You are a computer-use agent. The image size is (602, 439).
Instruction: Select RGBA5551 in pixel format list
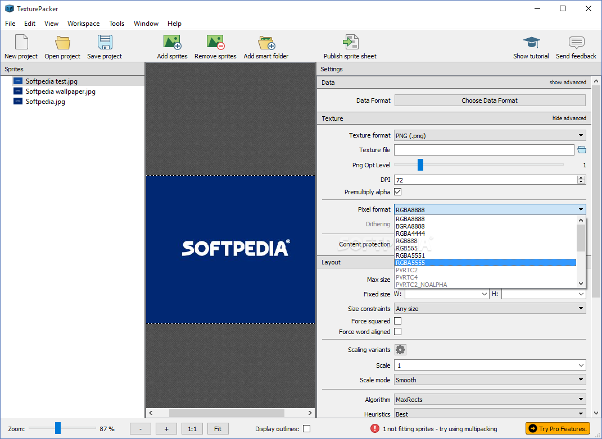[x=485, y=255]
